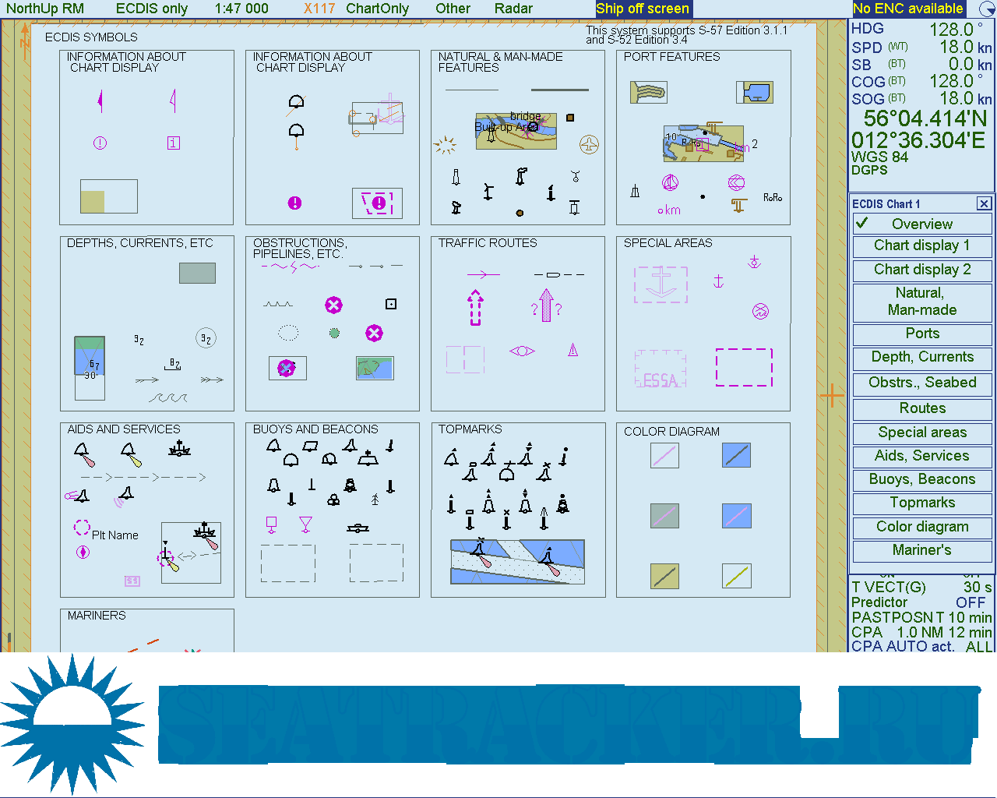
Task: Open the NorthUp RM orientation selector
Action: click(x=45, y=9)
